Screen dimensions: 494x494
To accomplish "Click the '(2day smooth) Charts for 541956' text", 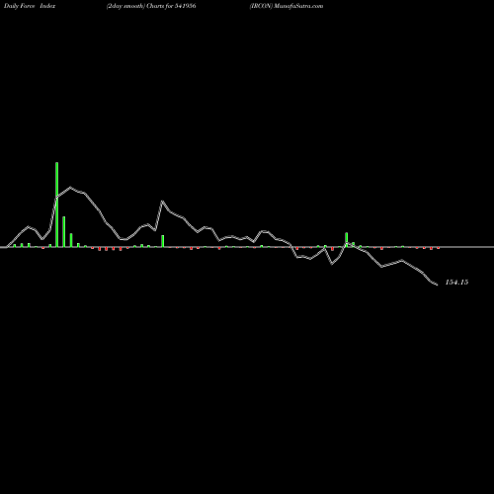I will click(151, 6).
